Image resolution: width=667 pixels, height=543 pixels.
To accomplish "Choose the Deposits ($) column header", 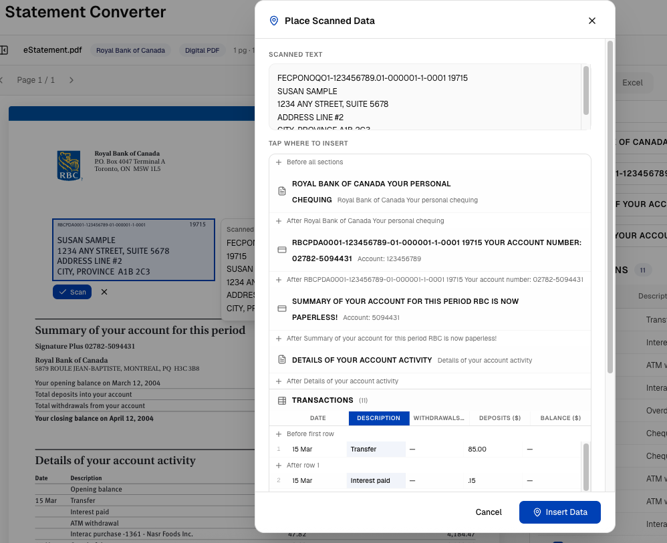I will 499,418.
